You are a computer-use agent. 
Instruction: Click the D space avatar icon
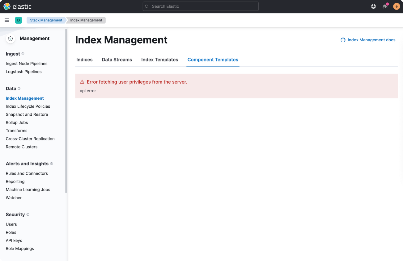(x=18, y=20)
